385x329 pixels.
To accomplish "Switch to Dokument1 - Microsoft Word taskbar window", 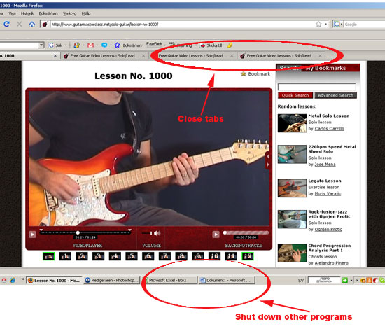I will tap(227, 280).
